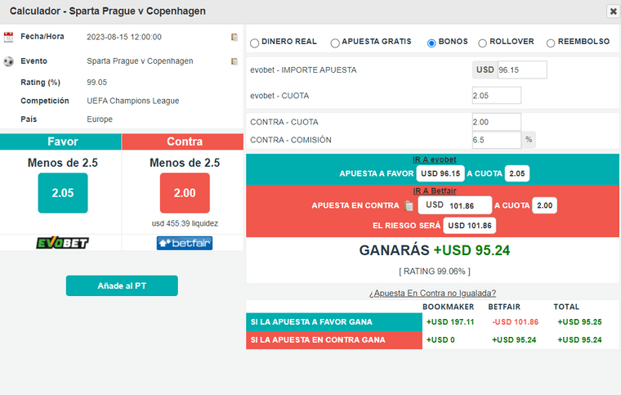Close the calculator dialog with the X

[613, 11]
